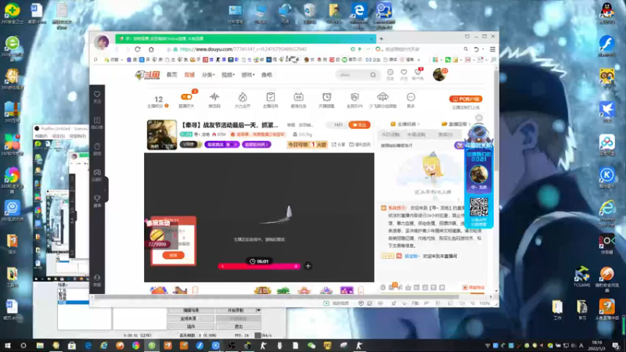Click 退出 button in the OBS window
The height and width of the screenshot is (352, 626).
pos(239,326)
